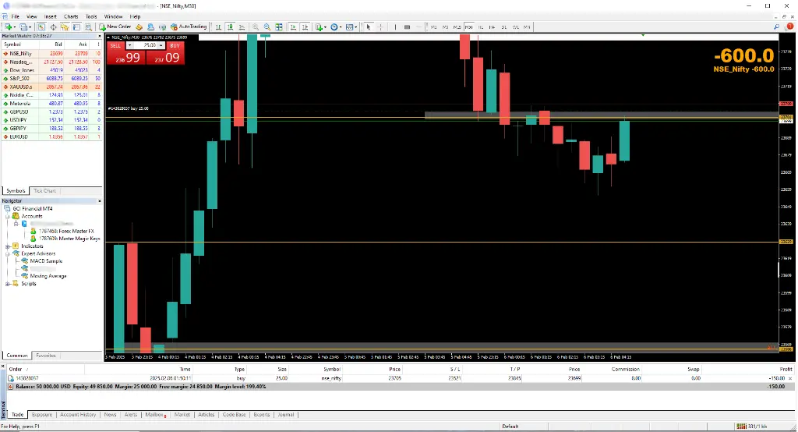Collapse the Accounts node in Navigator

[8, 216]
